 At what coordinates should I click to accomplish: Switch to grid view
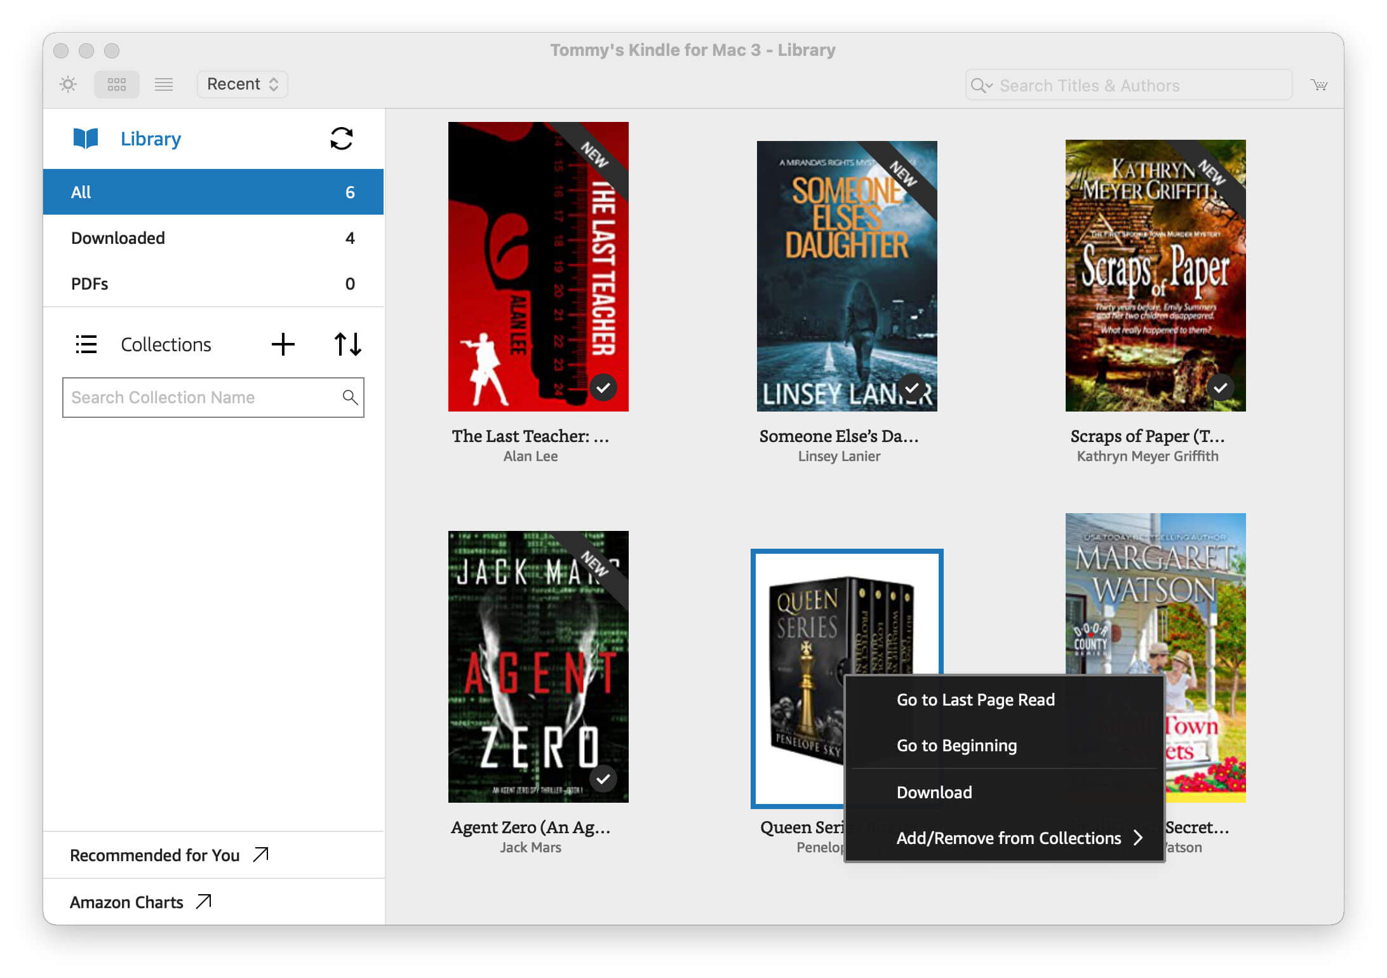[117, 84]
